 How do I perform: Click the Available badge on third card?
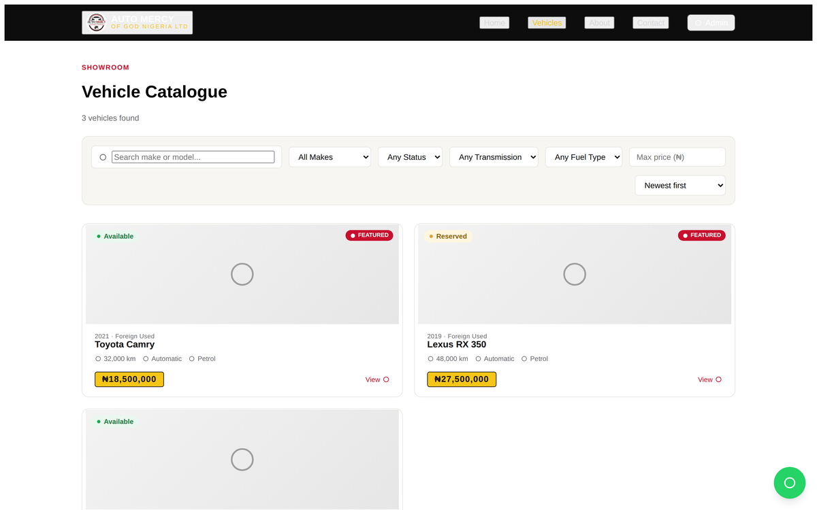click(115, 422)
